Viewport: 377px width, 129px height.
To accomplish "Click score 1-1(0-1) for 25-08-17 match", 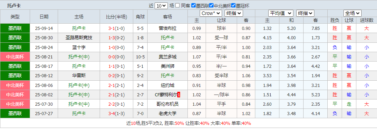I will click(x=116, y=66).
